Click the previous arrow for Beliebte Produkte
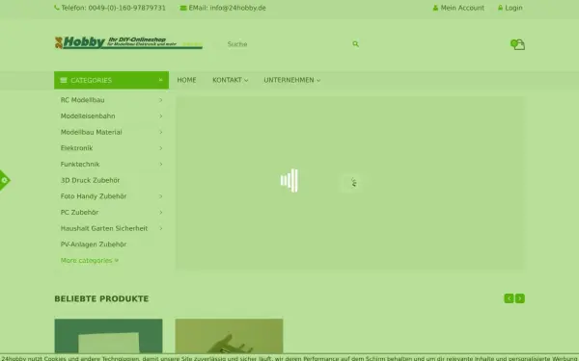 click(x=509, y=298)
